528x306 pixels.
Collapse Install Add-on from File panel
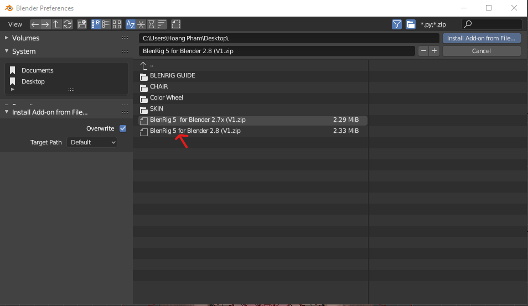point(7,112)
